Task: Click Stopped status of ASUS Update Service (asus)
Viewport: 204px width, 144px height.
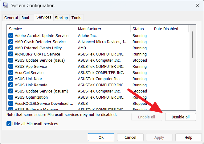Action: coord(140,60)
